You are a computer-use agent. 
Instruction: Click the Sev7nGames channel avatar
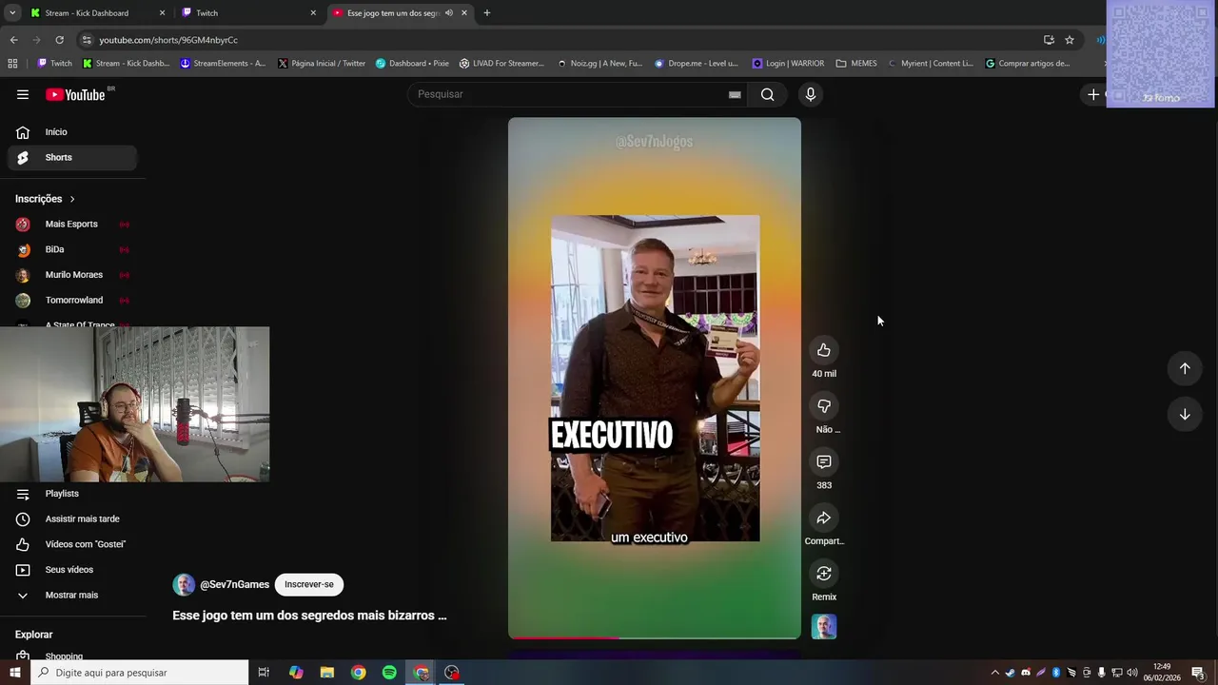click(184, 585)
